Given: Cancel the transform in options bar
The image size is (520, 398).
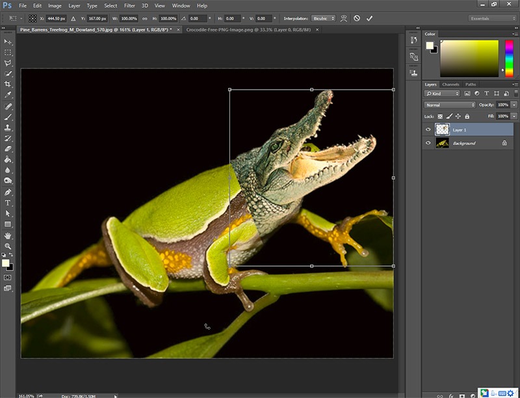Looking at the screenshot, I should pos(356,18).
